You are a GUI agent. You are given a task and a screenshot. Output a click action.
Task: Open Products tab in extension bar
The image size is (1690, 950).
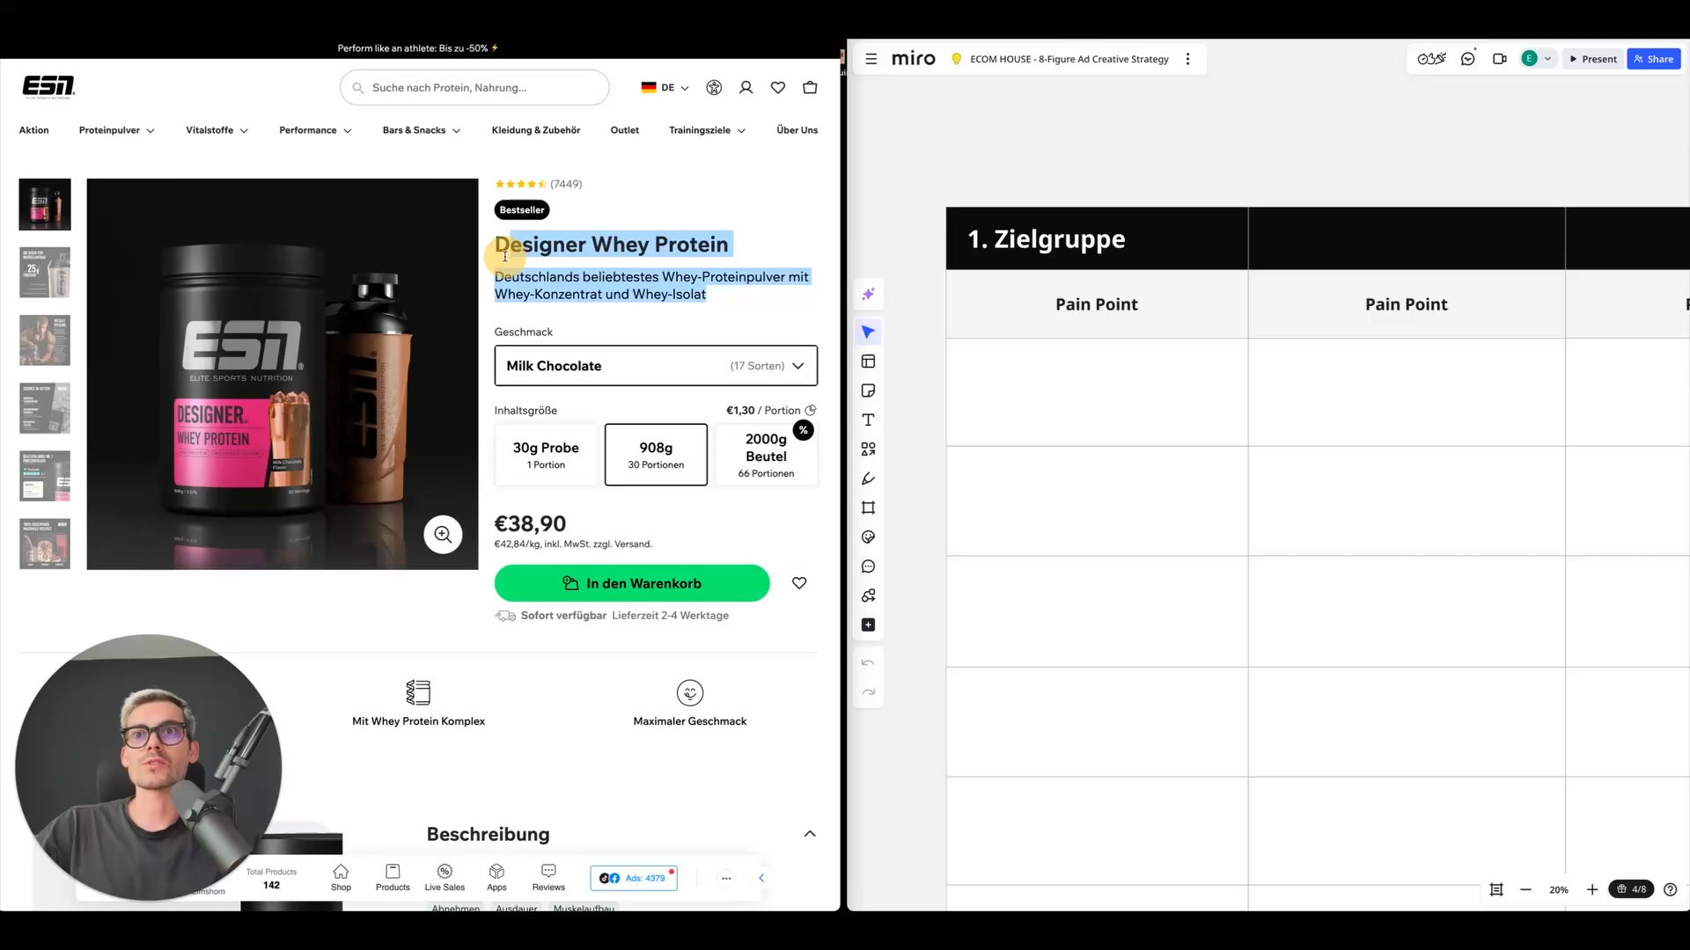[393, 877]
